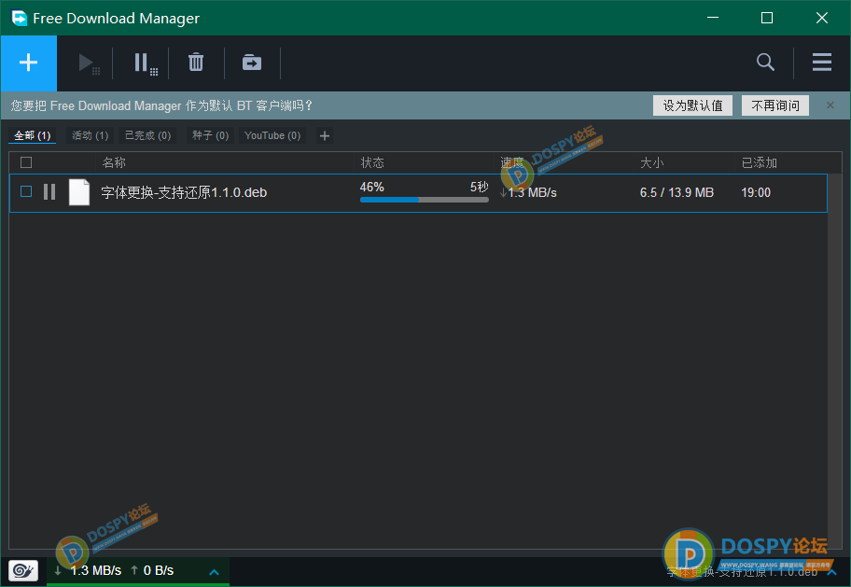The image size is (851, 587).
Task: Sort by the 名称 column header
Action: [114, 163]
